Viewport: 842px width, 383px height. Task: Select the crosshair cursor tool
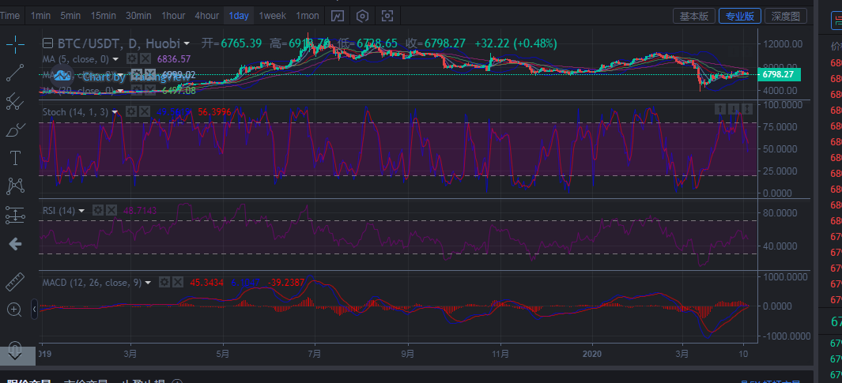(15, 44)
